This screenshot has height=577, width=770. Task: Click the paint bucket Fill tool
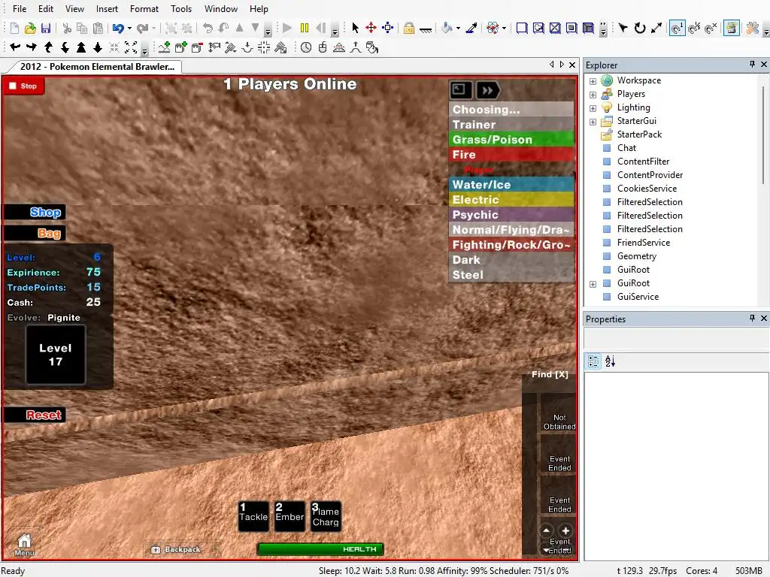(447, 28)
